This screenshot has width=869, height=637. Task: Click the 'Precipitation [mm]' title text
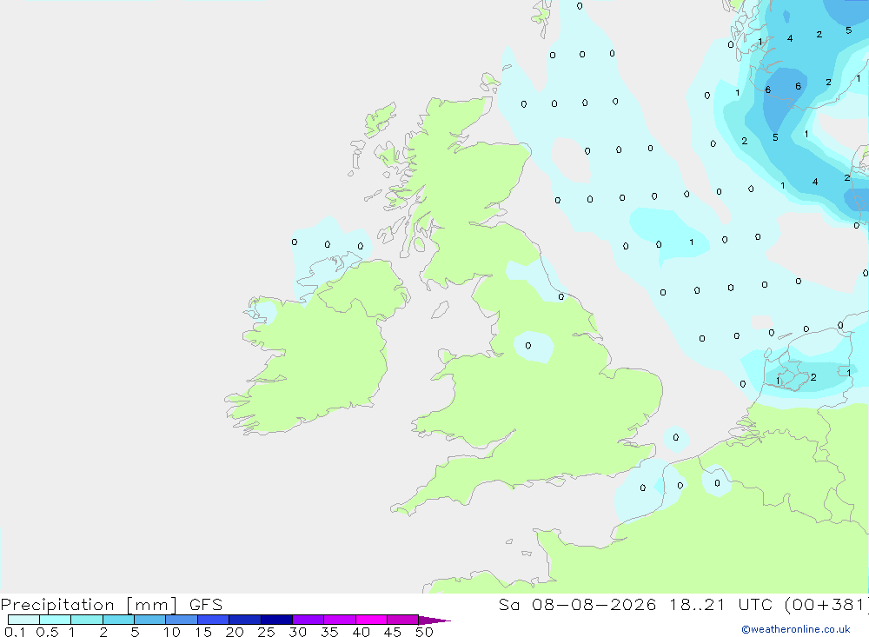click(x=89, y=605)
